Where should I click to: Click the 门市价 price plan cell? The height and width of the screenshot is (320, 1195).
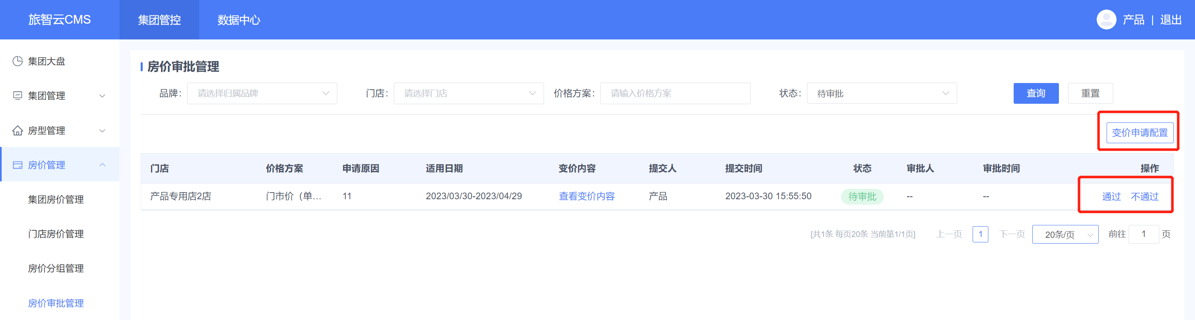pos(293,196)
